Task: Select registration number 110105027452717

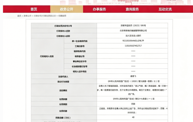Action: click(x=133, y=46)
